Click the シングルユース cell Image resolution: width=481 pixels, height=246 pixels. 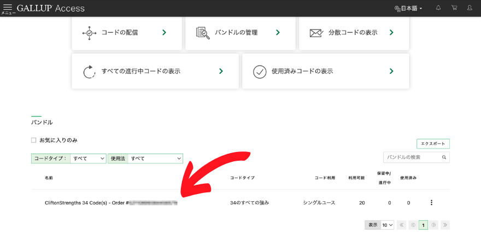319,203
